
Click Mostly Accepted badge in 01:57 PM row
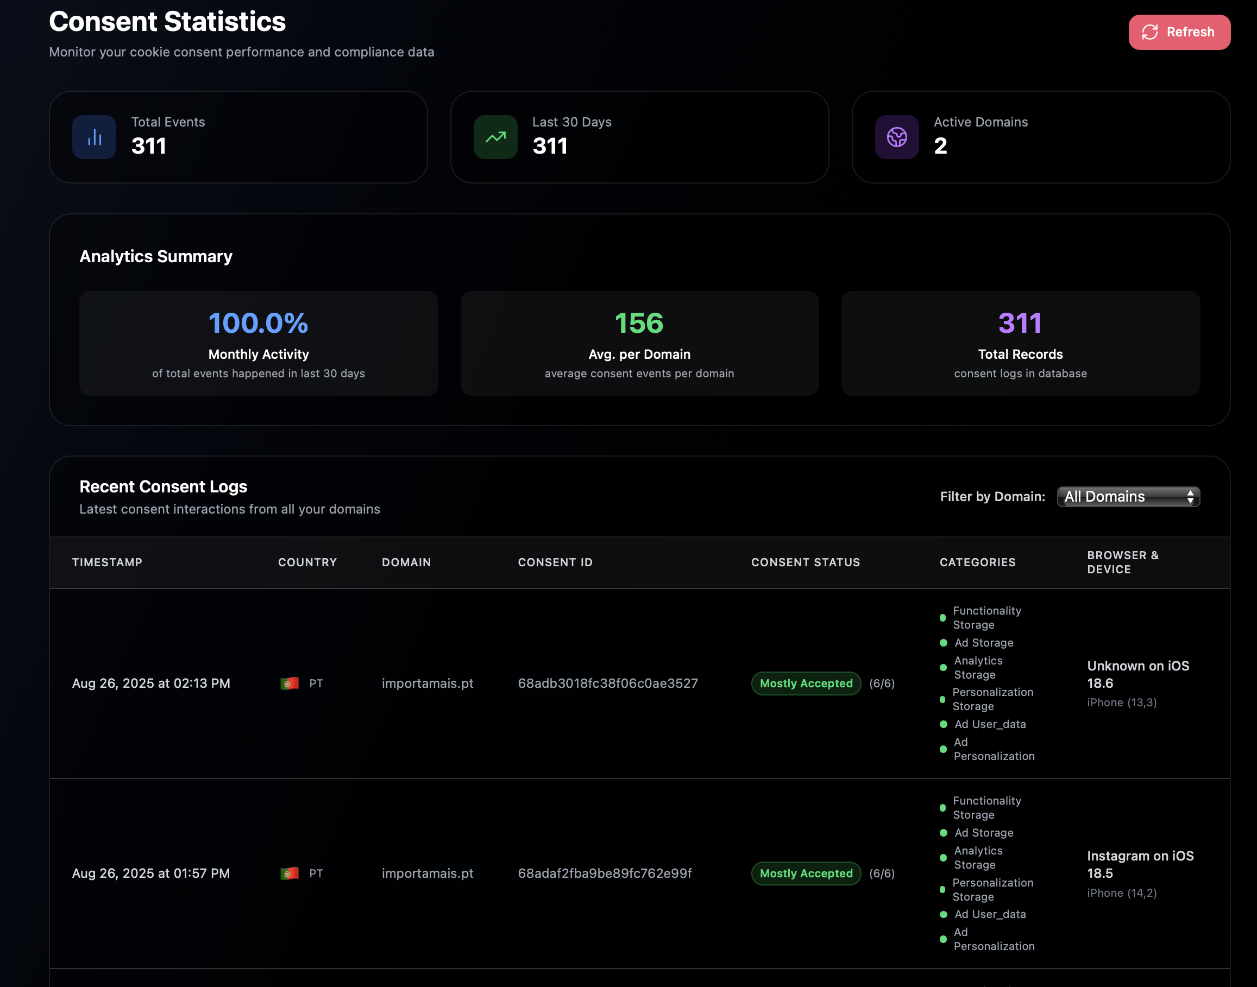click(806, 873)
